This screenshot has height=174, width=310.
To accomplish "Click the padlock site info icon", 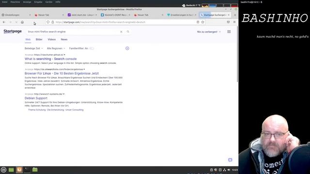I will point(53,22).
